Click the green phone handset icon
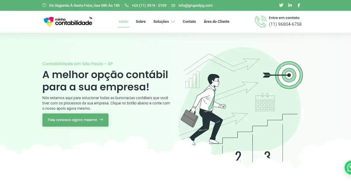The width and height of the screenshot is (351, 181). 260,22
